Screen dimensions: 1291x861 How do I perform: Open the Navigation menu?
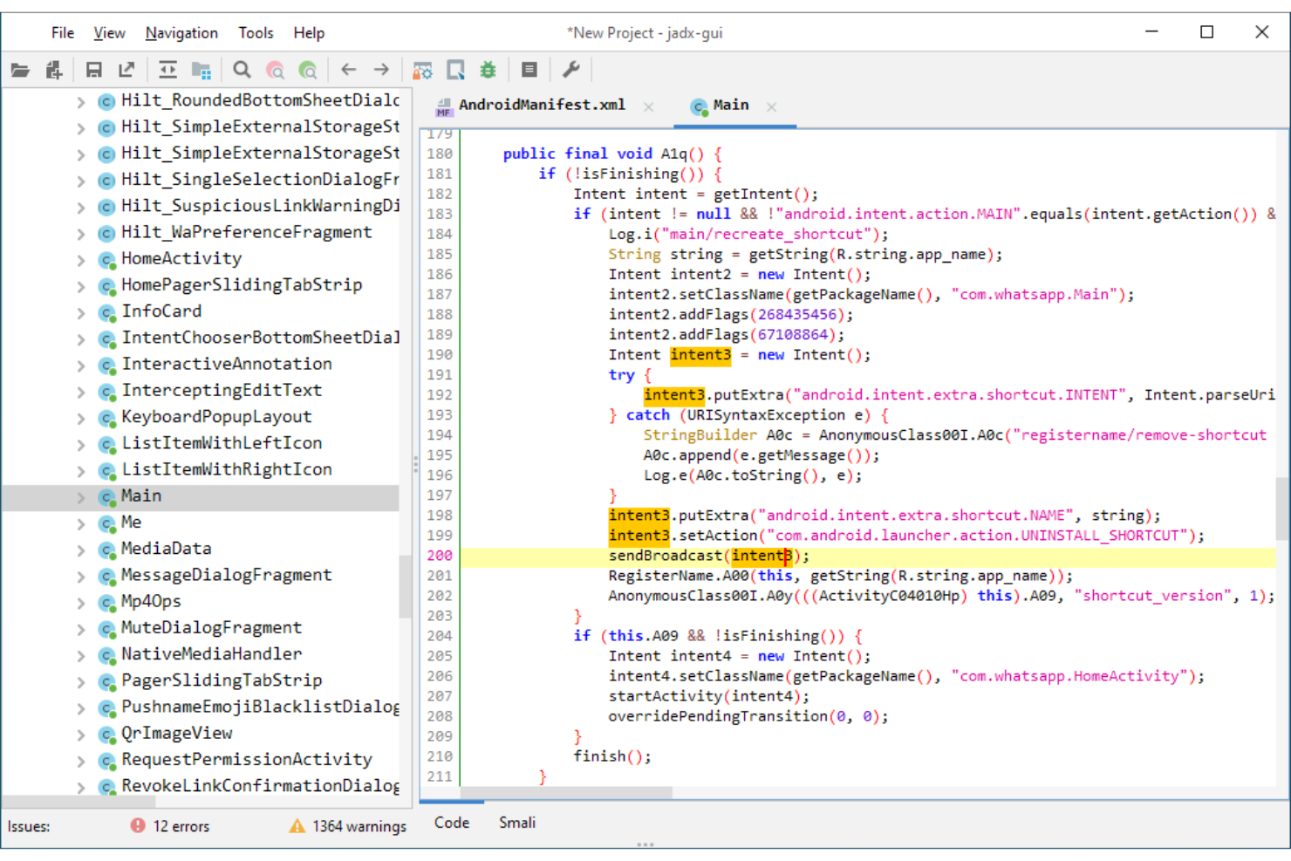click(x=181, y=33)
